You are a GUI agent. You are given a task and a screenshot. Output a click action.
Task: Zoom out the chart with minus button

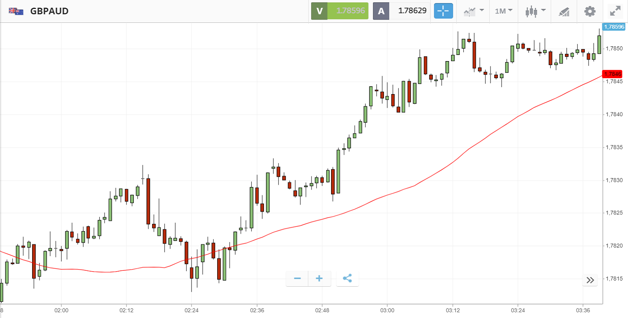297,279
